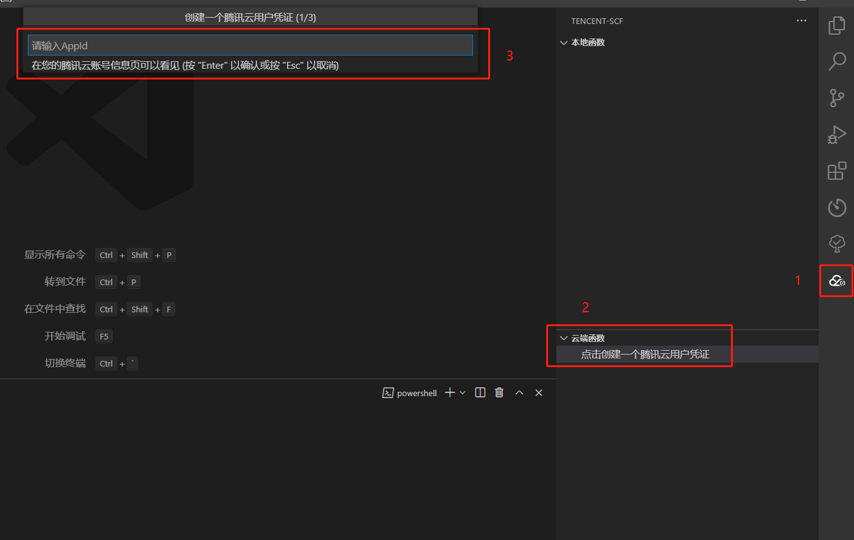854x540 pixels.
Task: Click the 显示所有命令 shortcut label
Action: click(55, 255)
